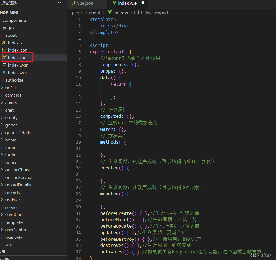Click the 'destroyed()' code line
The width and height of the screenshot is (276, 260).
(x=146, y=245)
